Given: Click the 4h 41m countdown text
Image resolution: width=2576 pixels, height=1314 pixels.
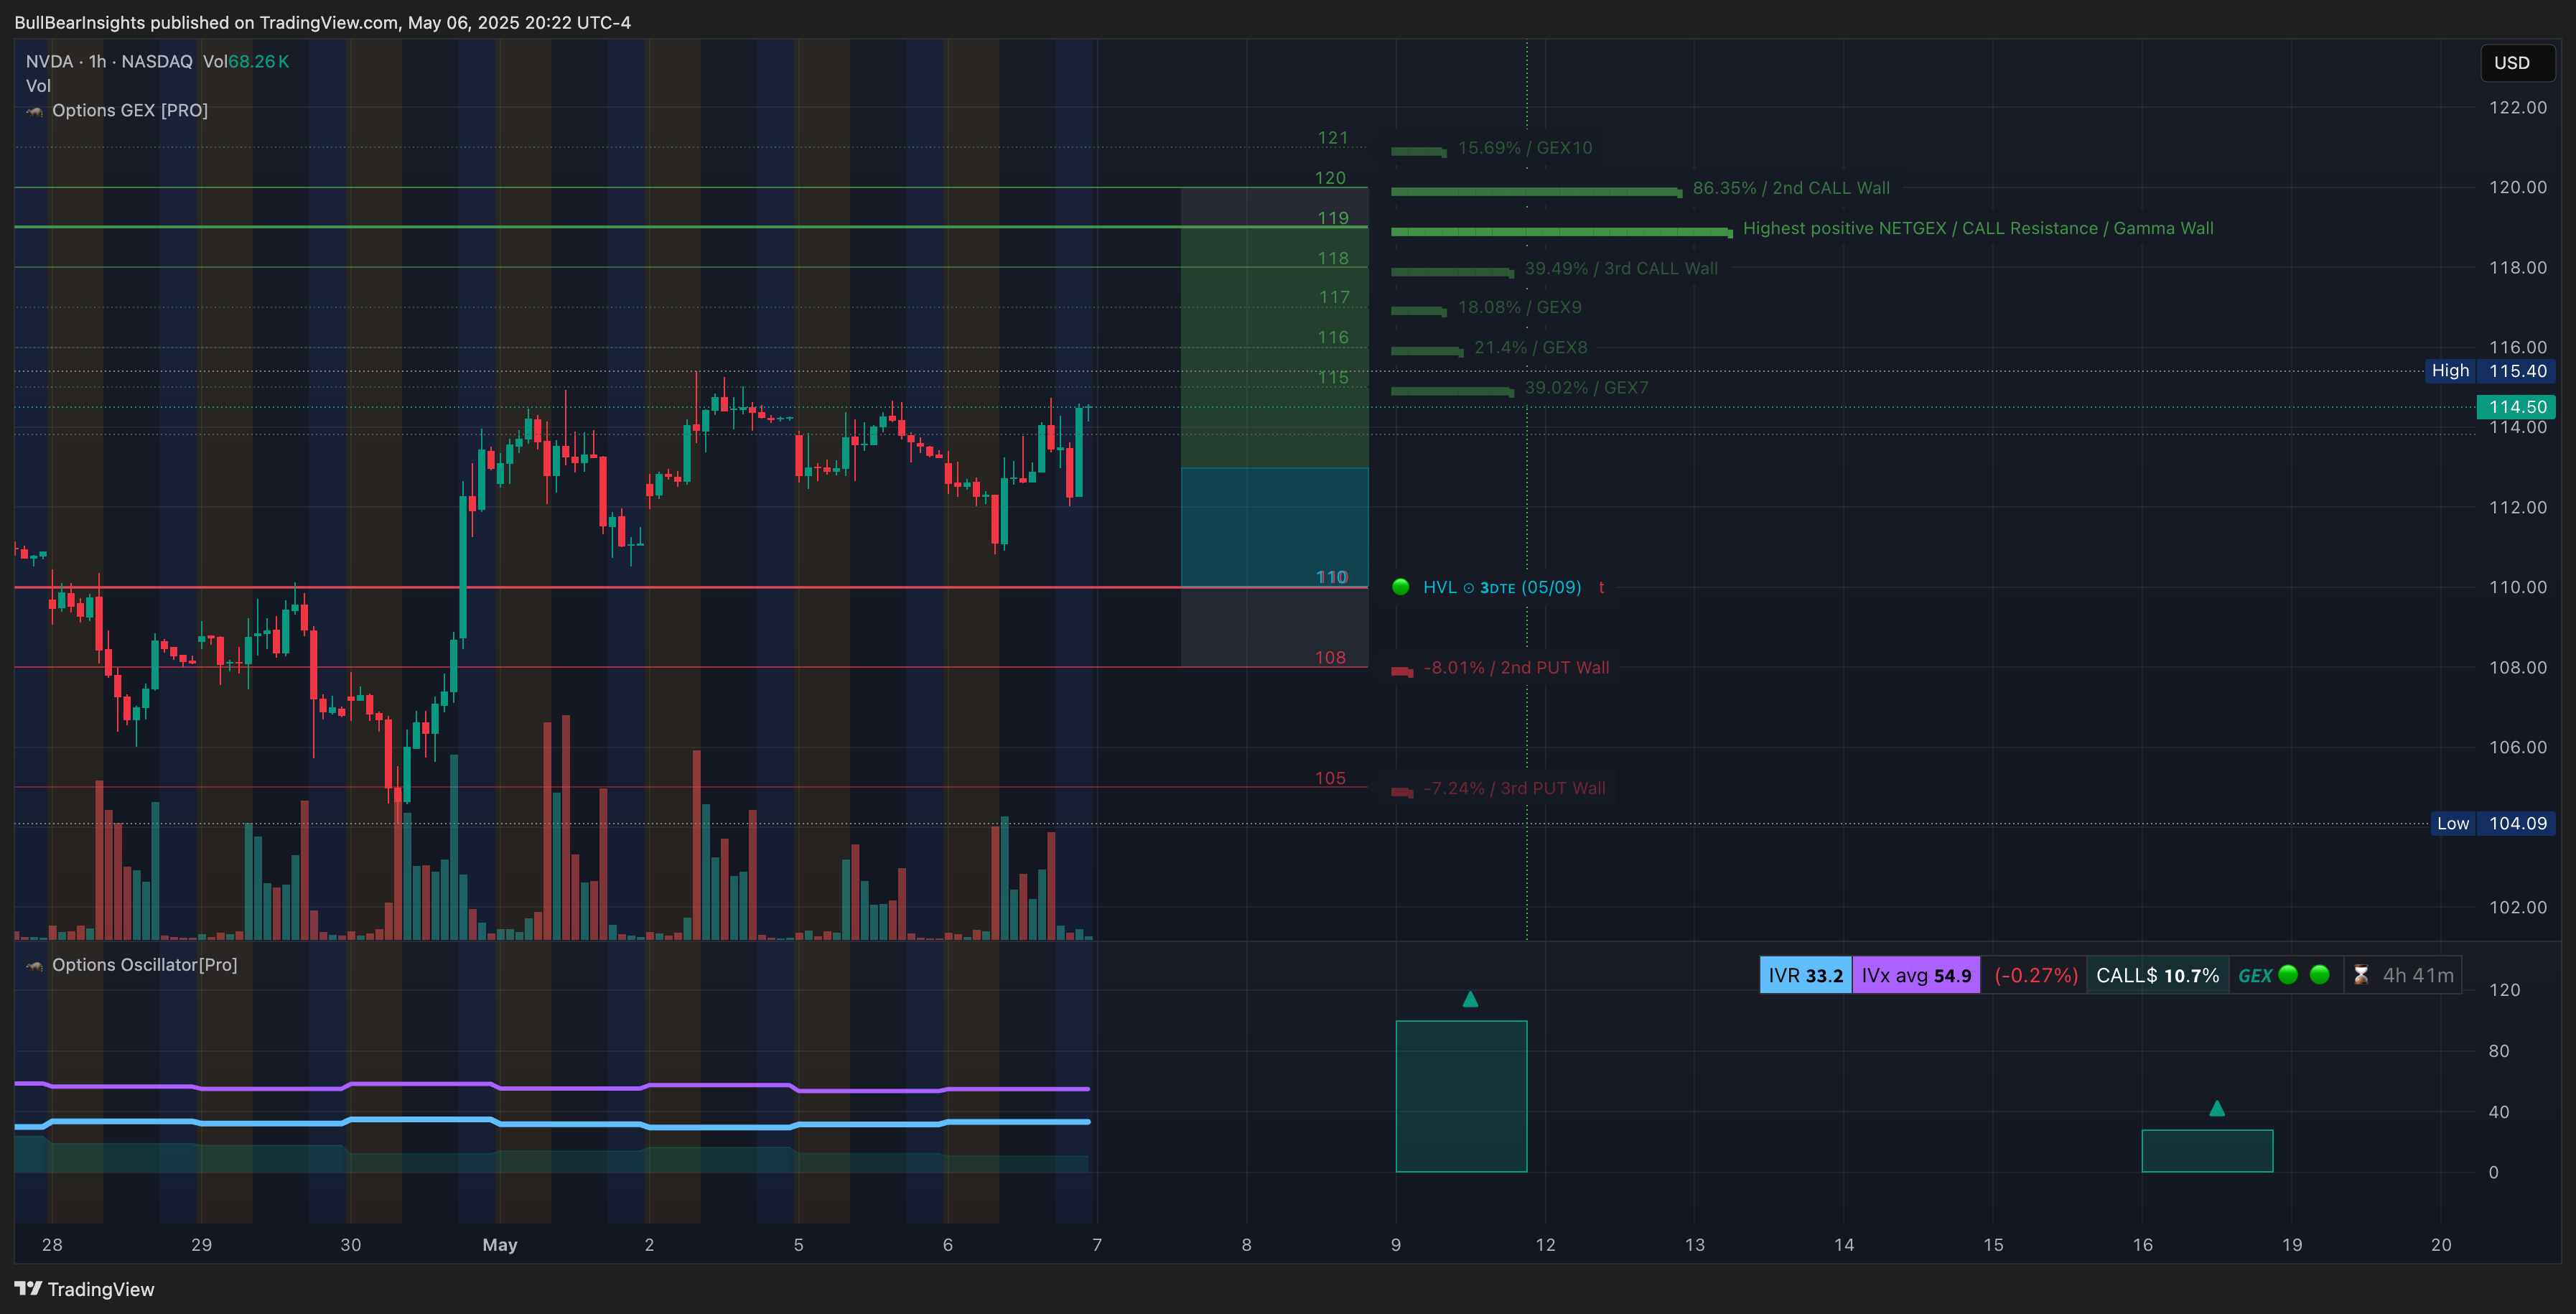Looking at the screenshot, I should (x=2418, y=975).
